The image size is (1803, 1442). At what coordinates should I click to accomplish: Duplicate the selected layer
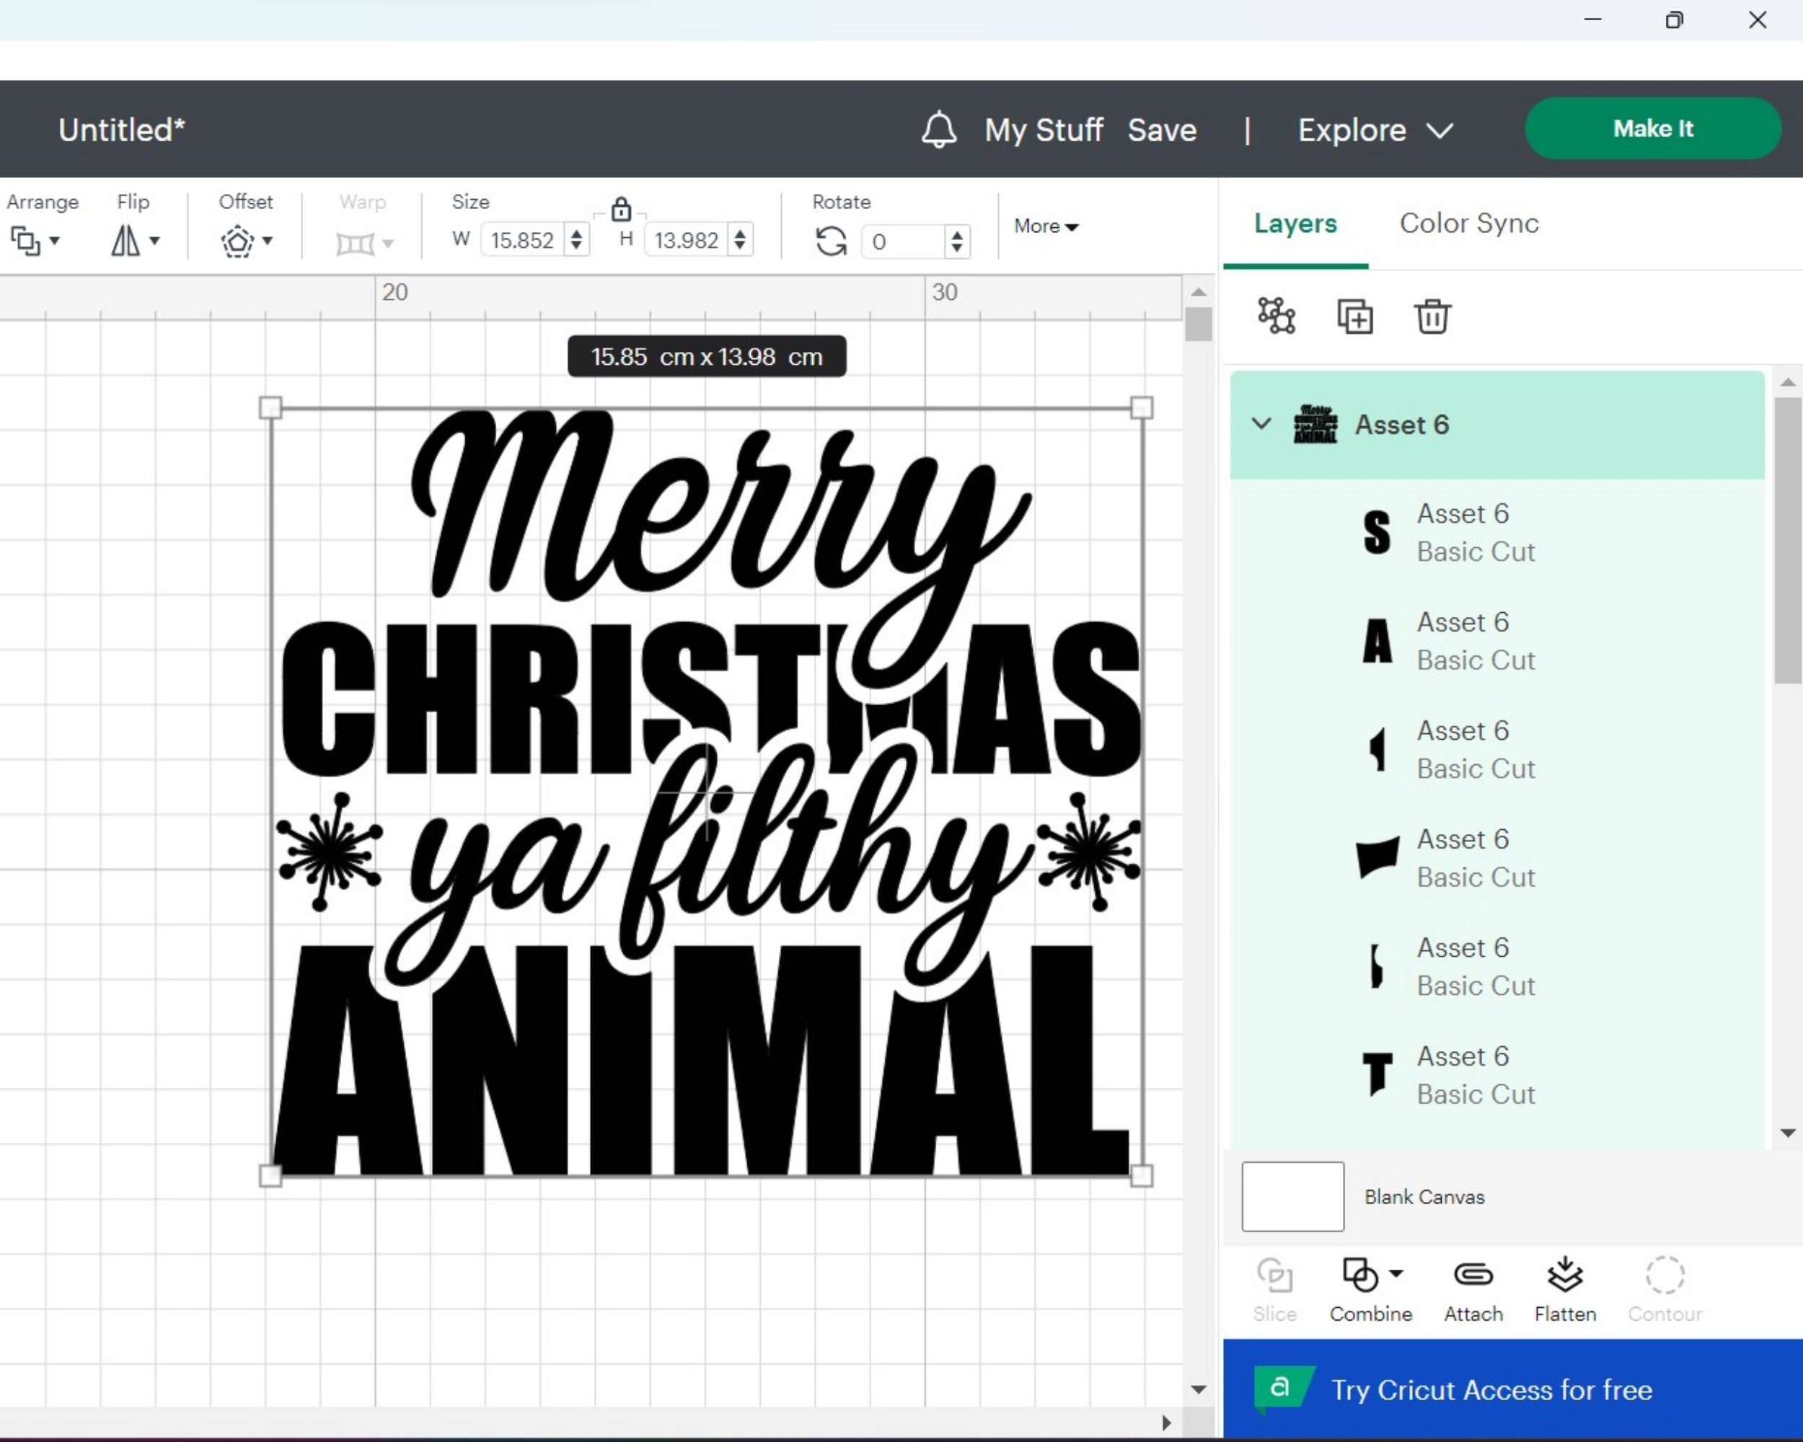[1356, 317]
